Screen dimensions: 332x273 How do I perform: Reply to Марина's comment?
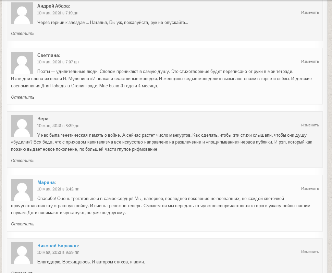click(23, 224)
